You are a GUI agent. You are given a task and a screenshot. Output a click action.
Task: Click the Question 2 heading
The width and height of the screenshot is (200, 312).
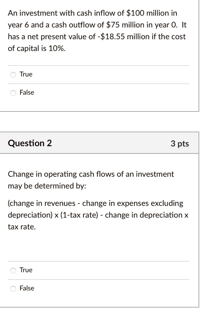click(30, 143)
